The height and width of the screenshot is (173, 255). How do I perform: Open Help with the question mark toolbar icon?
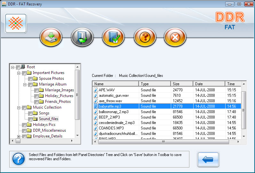click(145, 37)
